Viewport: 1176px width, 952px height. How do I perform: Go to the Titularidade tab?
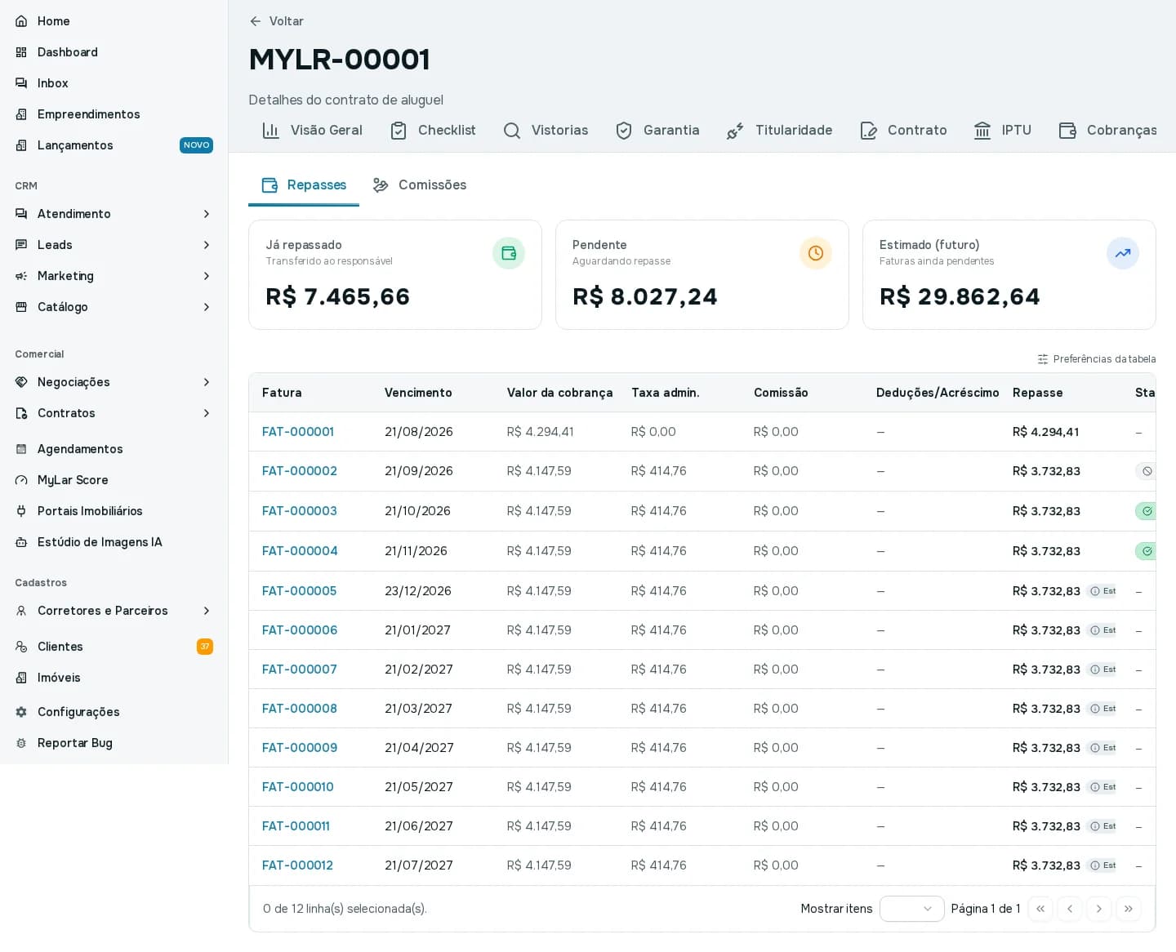[779, 131]
